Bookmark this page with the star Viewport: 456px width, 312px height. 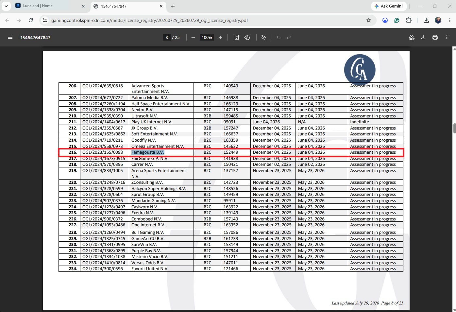369,20
